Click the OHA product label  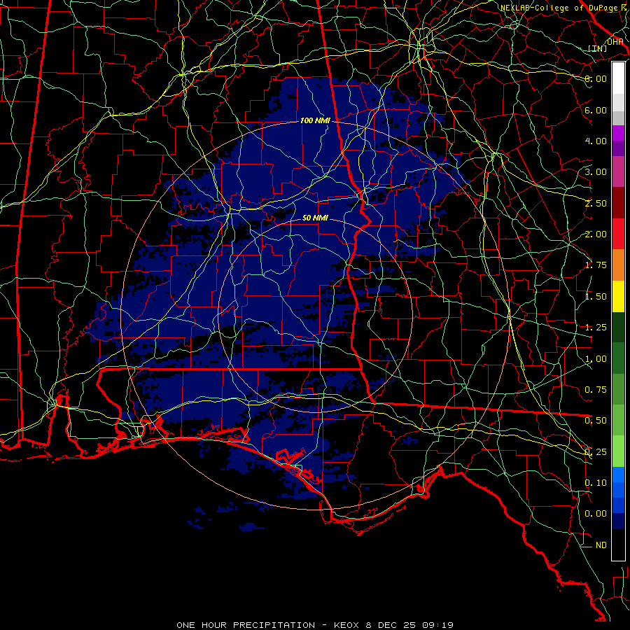[615, 41]
